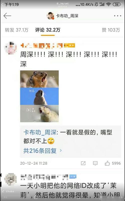Open the first commenter's blurred username

(48, 46)
